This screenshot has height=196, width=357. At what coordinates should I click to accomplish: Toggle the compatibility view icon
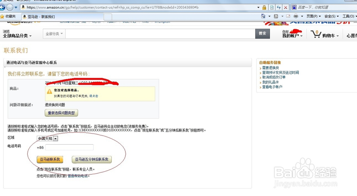pyautogui.click(x=272, y=7)
